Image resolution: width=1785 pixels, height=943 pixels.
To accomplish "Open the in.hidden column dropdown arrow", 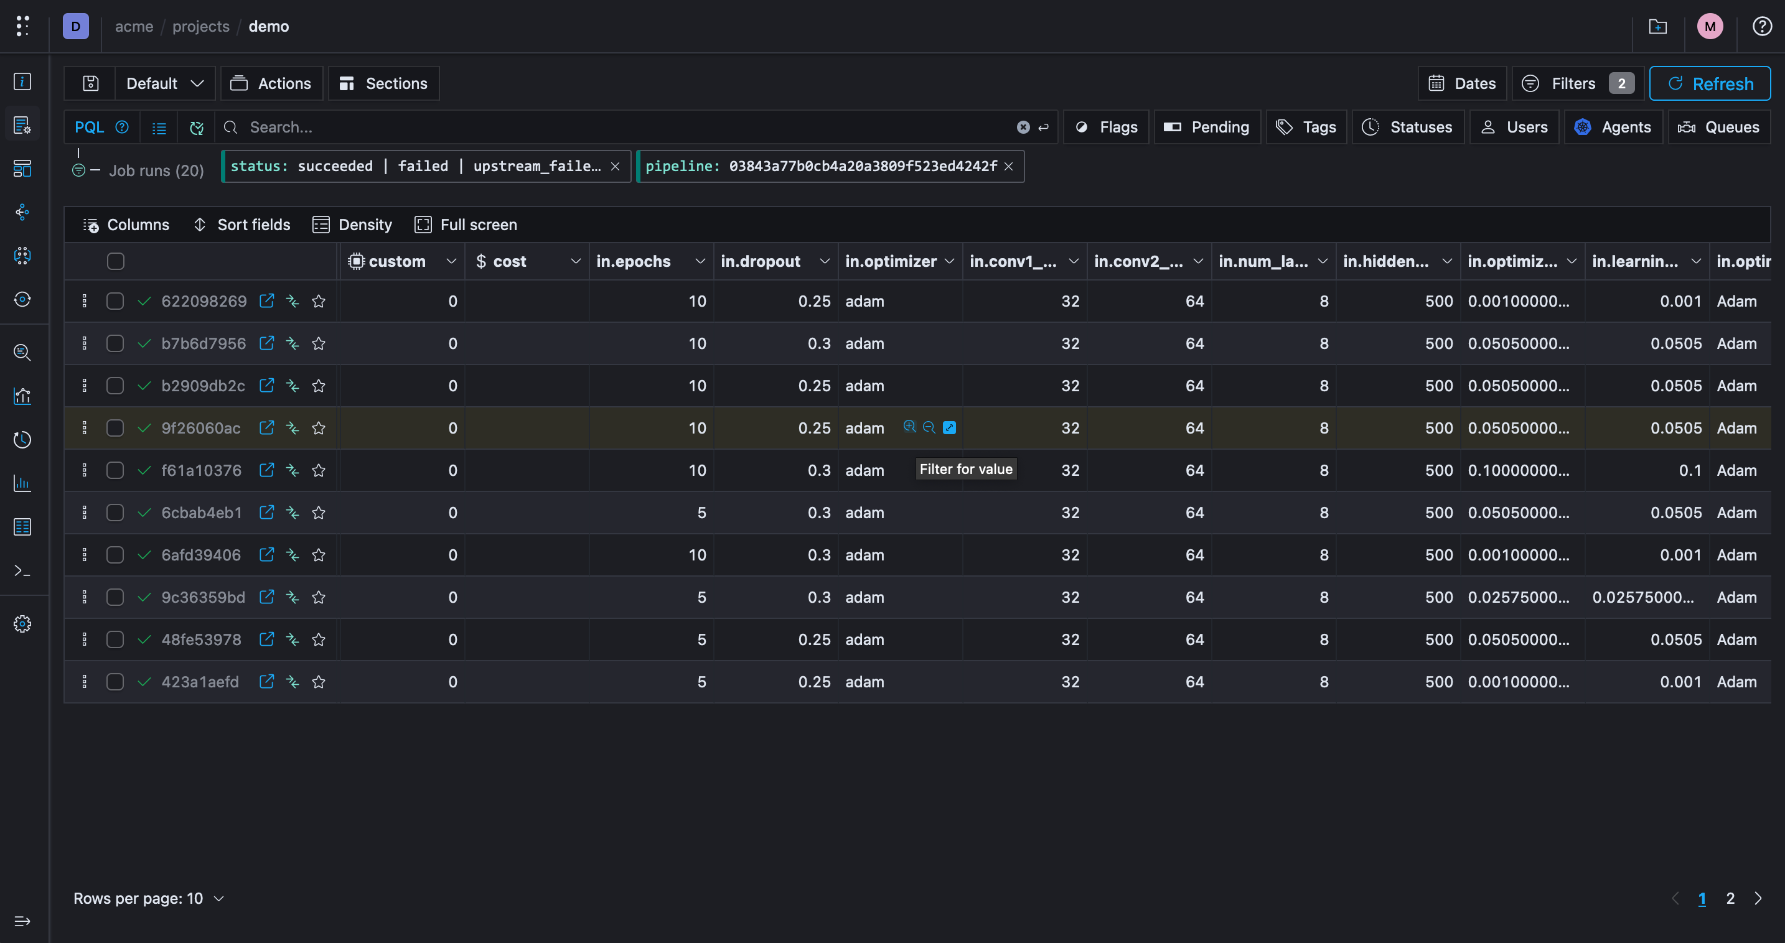I will (x=1448, y=261).
